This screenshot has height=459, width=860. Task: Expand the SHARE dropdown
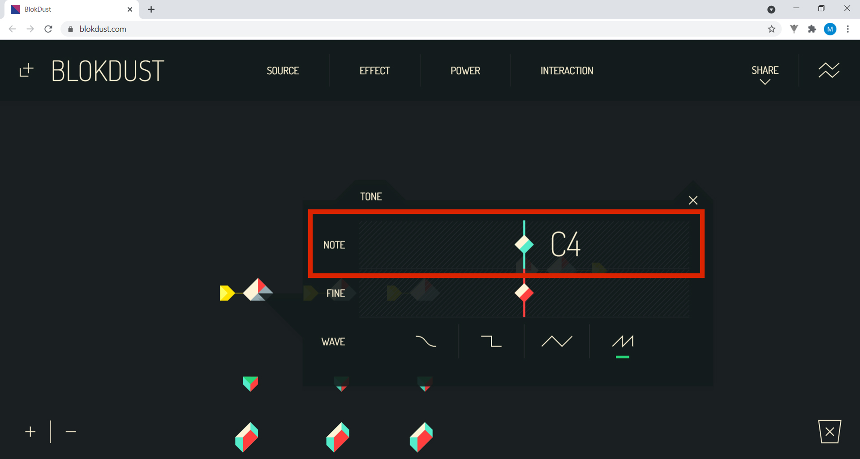click(765, 74)
